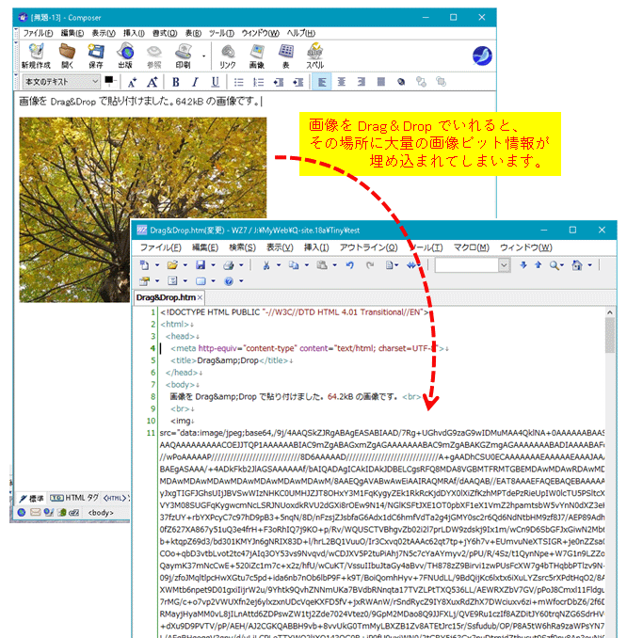Click the <body> tag in Composer status bar

(x=101, y=513)
